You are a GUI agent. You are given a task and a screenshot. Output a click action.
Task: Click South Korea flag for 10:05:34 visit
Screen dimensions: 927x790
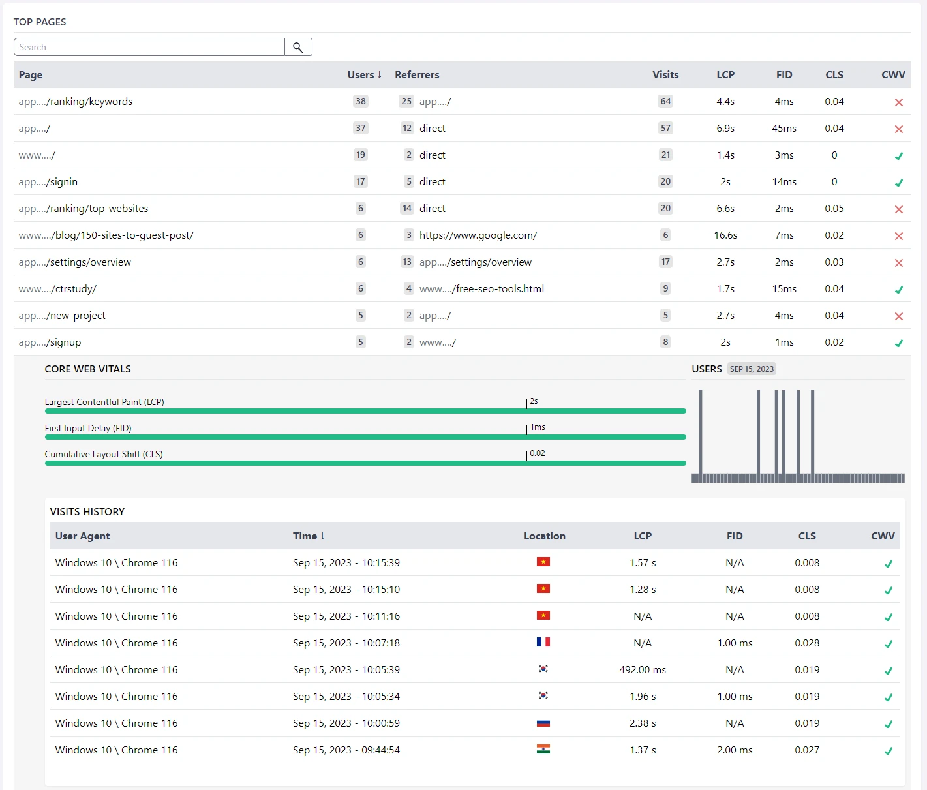[543, 695]
